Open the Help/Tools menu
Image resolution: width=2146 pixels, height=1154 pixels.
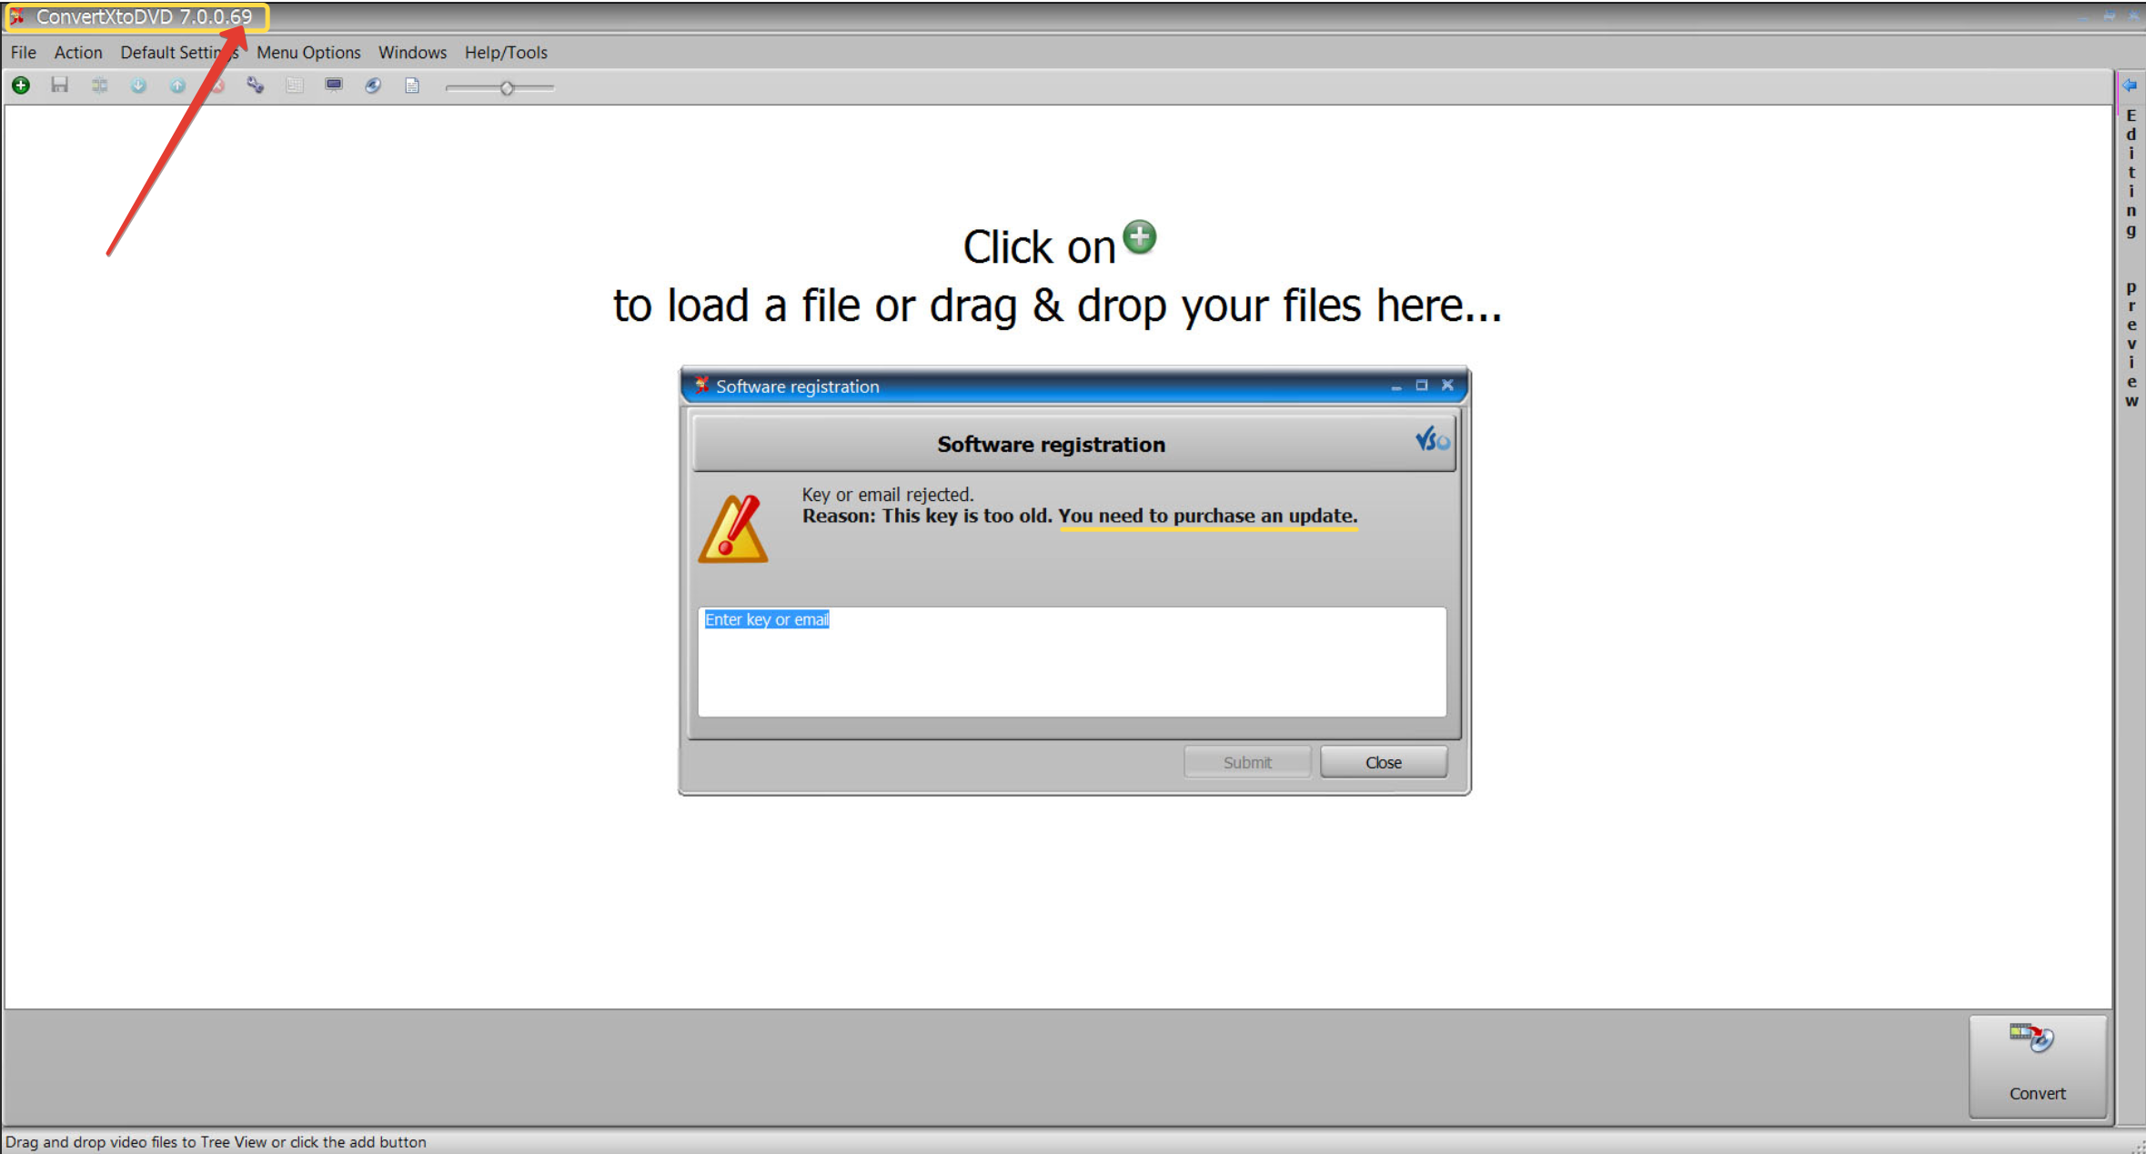pyautogui.click(x=506, y=53)
